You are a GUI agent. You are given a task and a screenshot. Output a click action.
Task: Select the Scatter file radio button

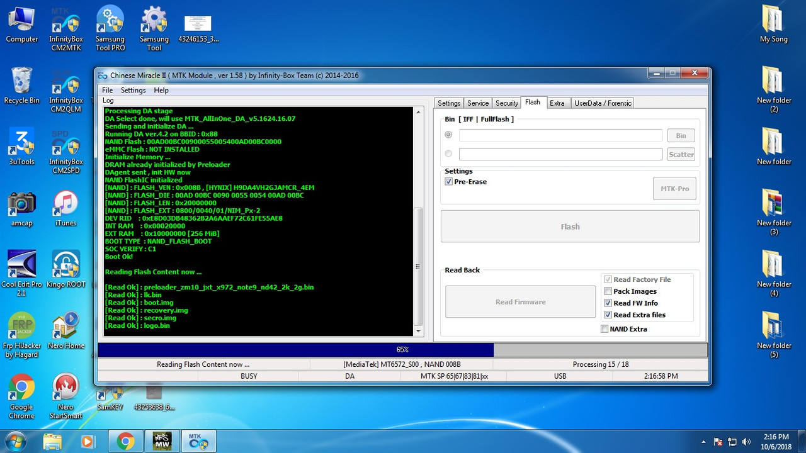pos(449,154)
